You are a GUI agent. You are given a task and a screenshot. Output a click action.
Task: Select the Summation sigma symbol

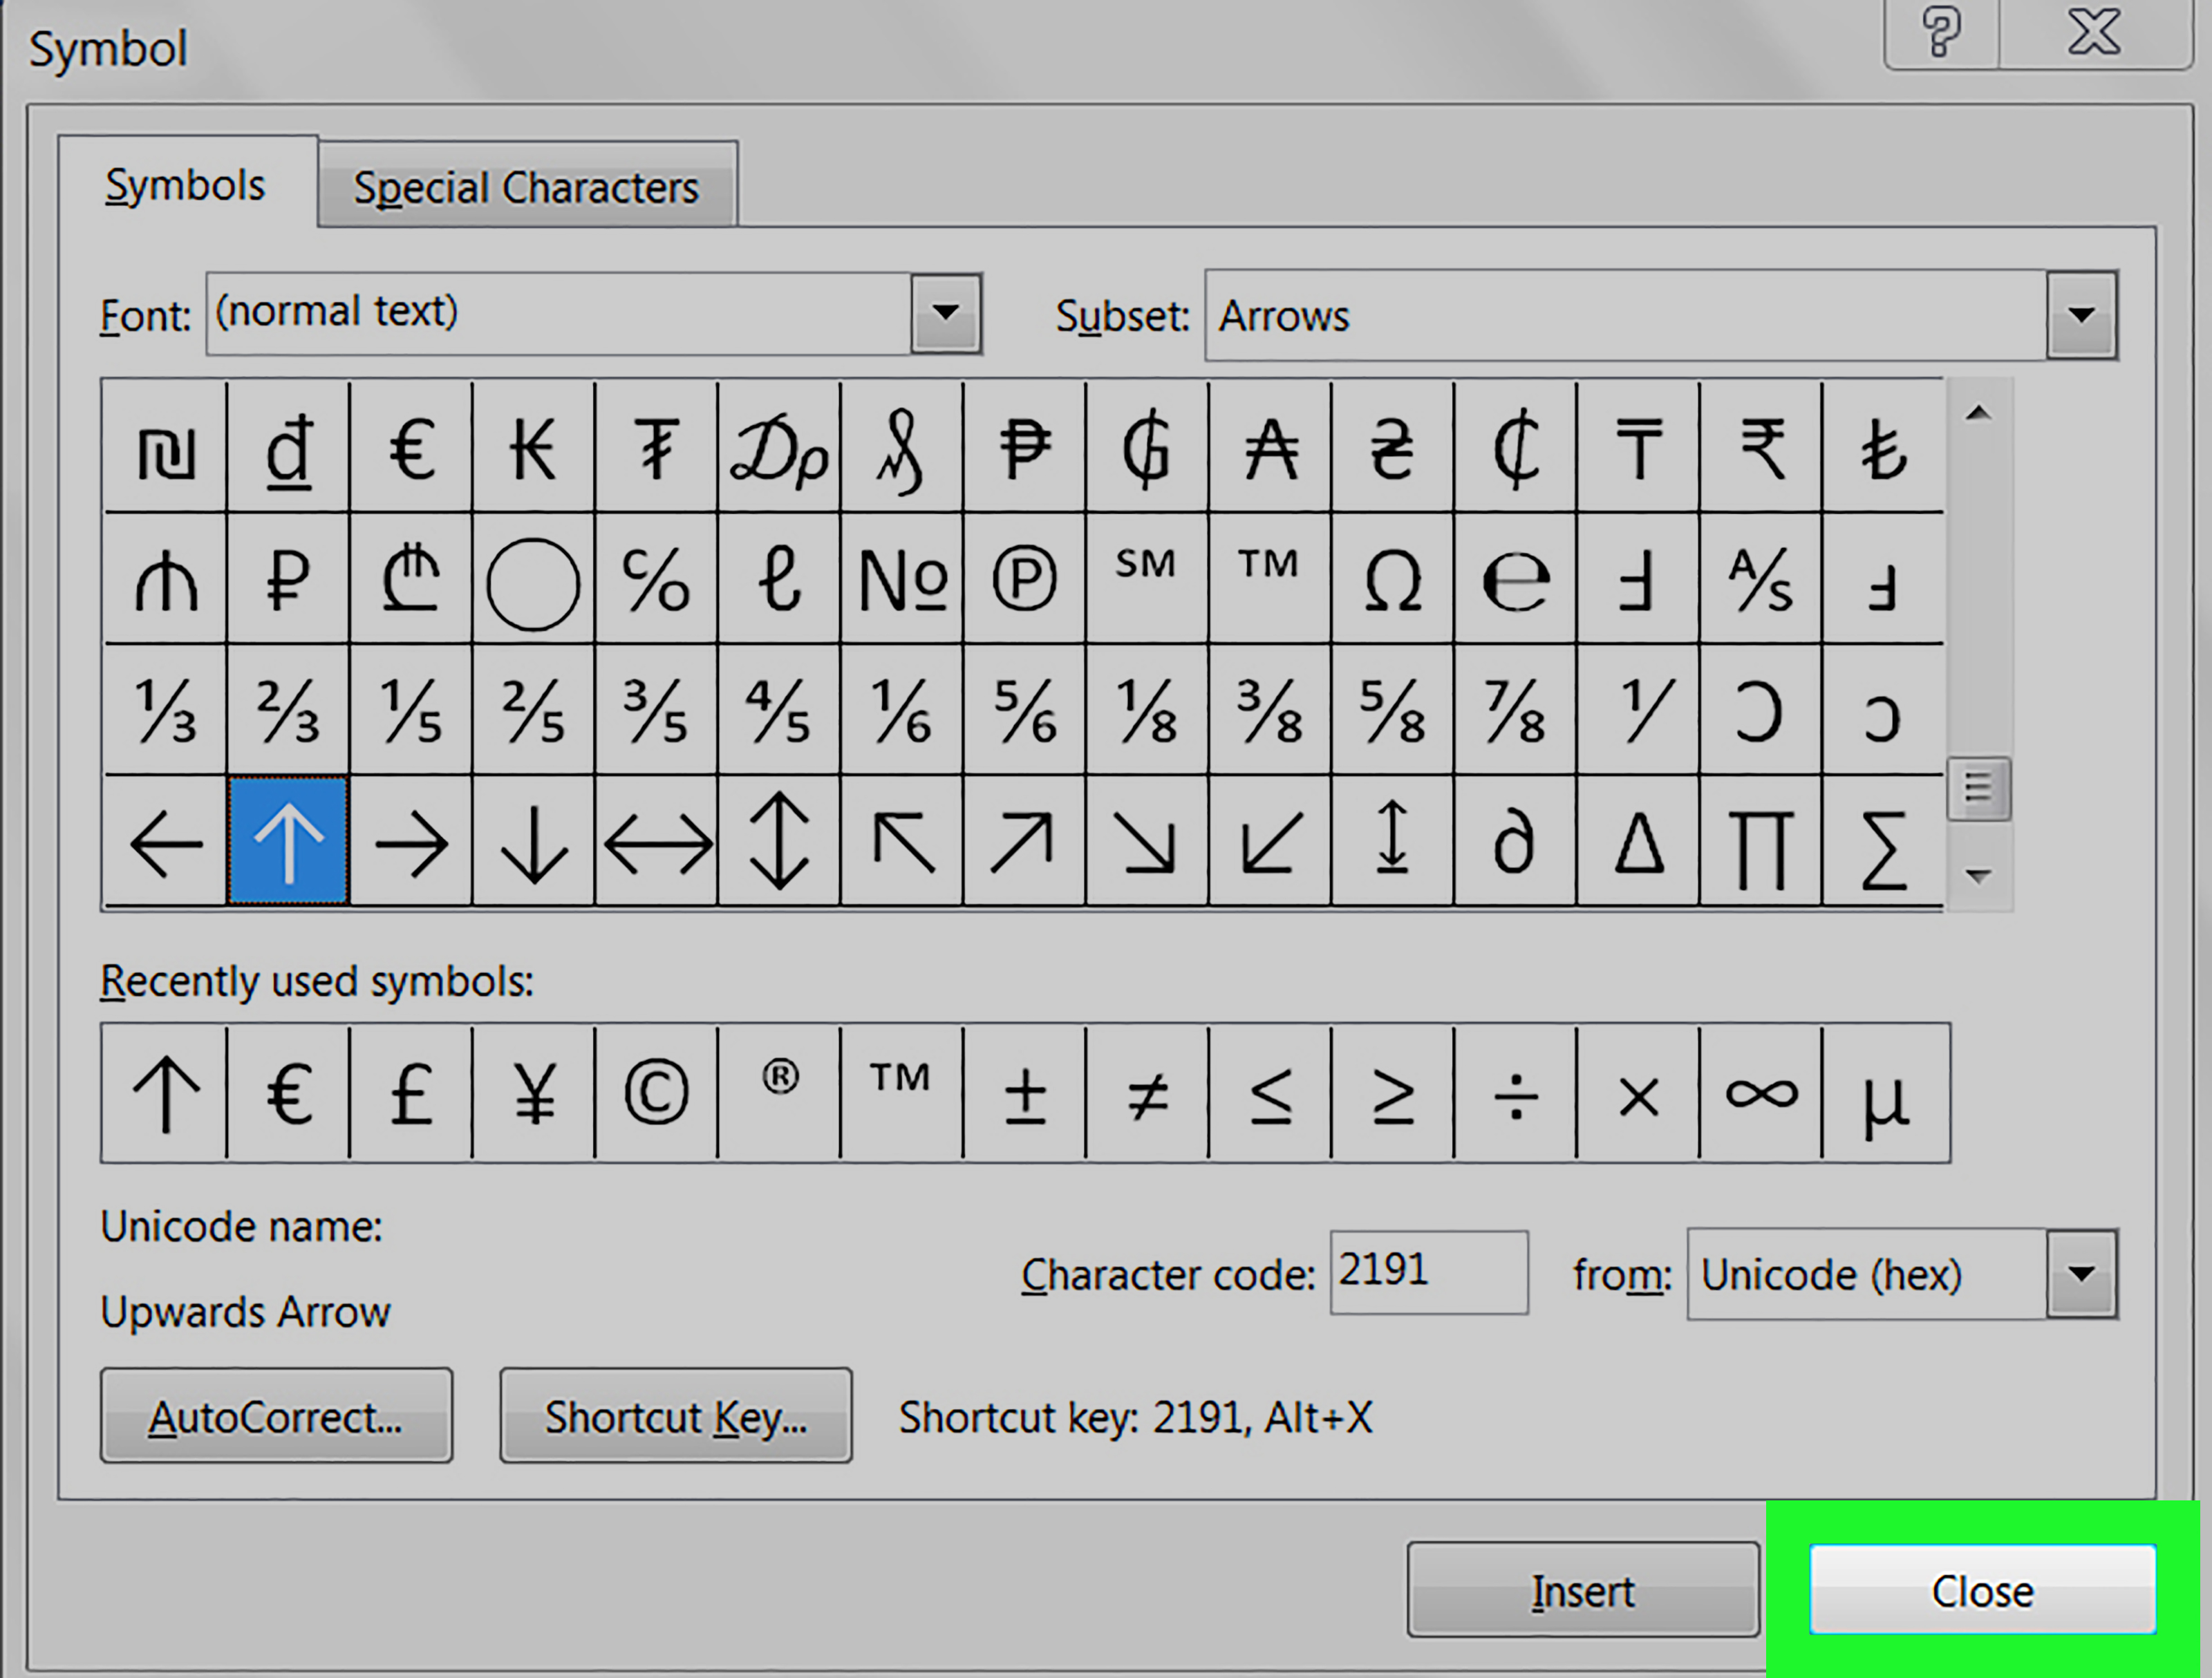[1883, 842]
